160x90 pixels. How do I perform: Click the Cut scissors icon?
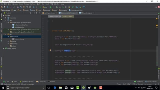pyautogui.click(x=18, y=7)
